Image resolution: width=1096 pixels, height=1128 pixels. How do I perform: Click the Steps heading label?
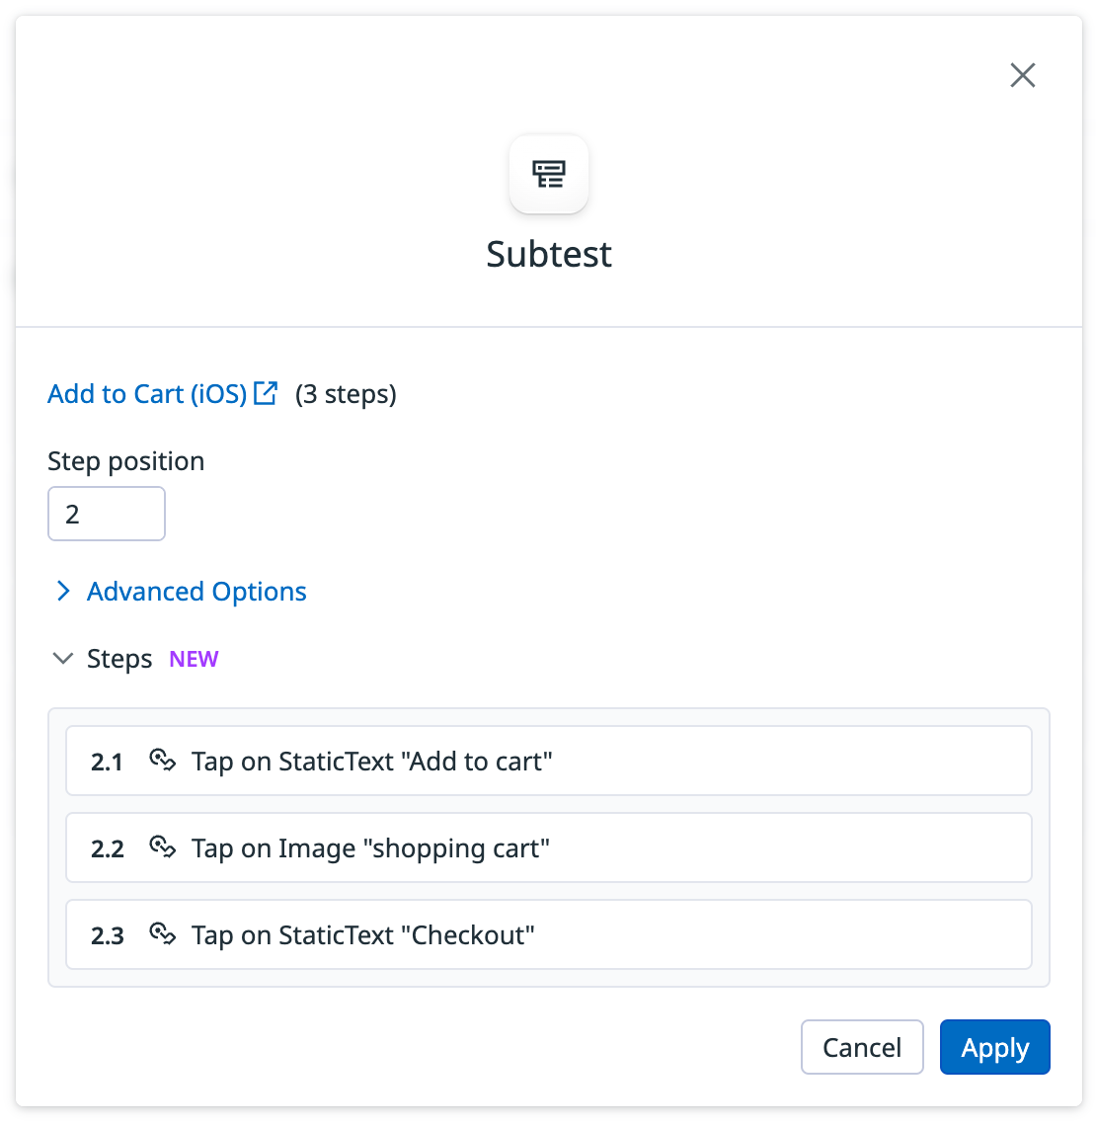tap(118, 658)
